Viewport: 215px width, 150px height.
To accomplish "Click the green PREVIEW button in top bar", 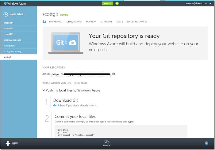I will (108, 3).
